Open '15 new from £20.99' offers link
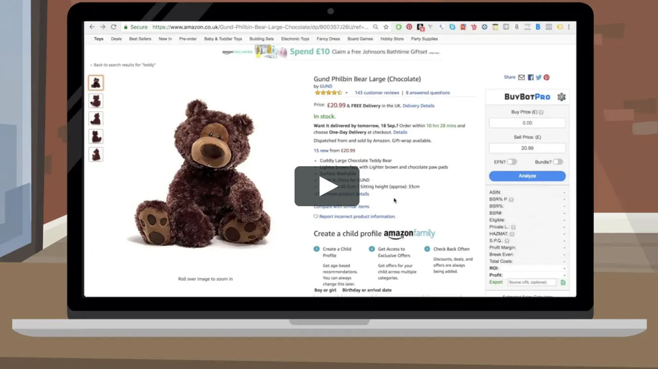Viewport: 658px width, 369px height. pos(334,150)
